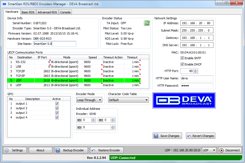This screenshot has width=245, height=163.
Task: Click the Site Name text field
Action: pyautogui.click(x=54, y=44)
